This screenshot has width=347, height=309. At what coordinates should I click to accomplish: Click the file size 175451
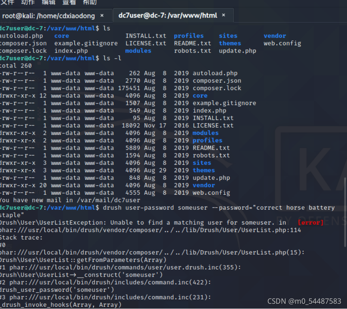[129, 88]
